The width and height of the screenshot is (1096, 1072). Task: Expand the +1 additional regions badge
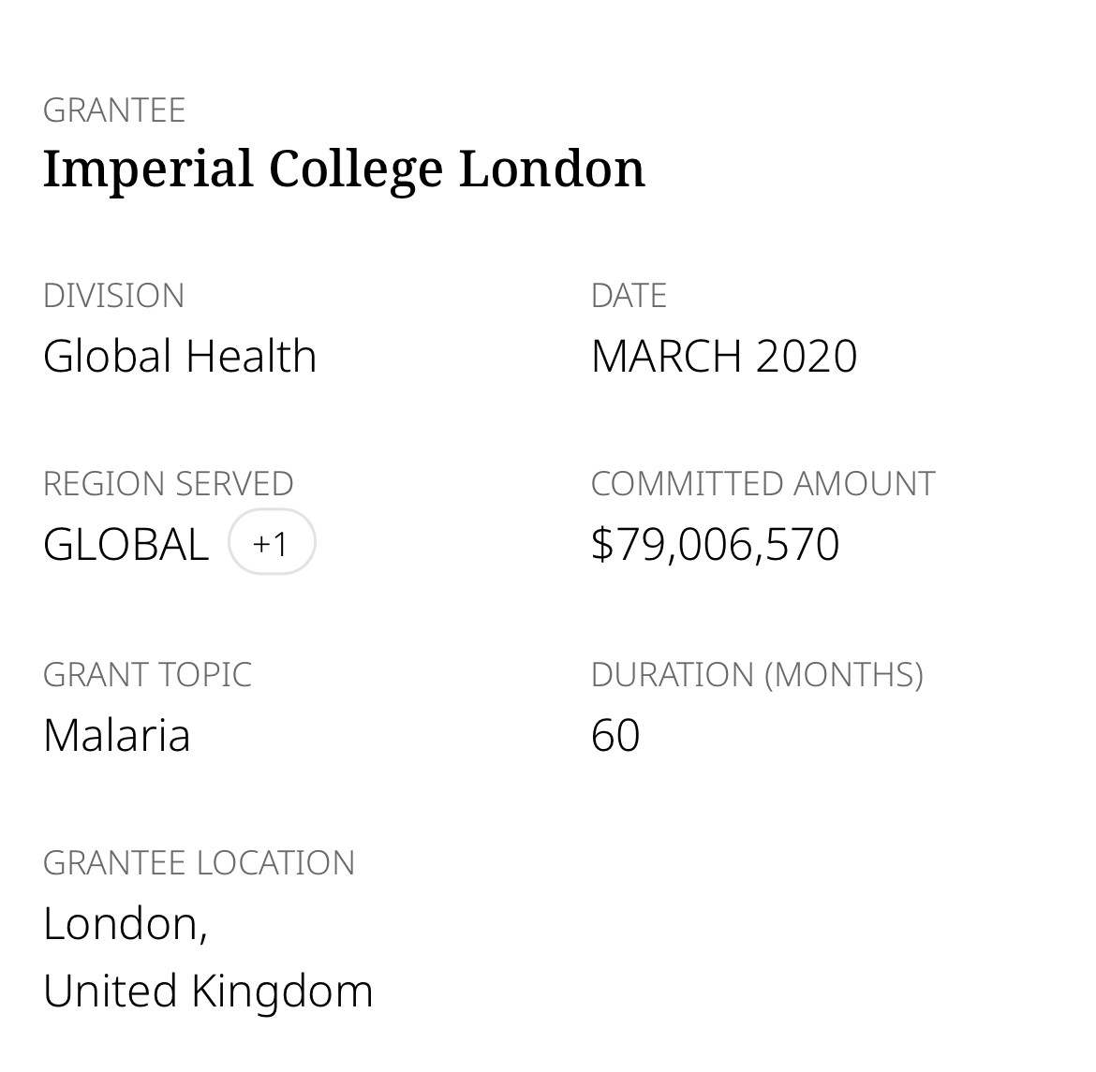point(272,542)
